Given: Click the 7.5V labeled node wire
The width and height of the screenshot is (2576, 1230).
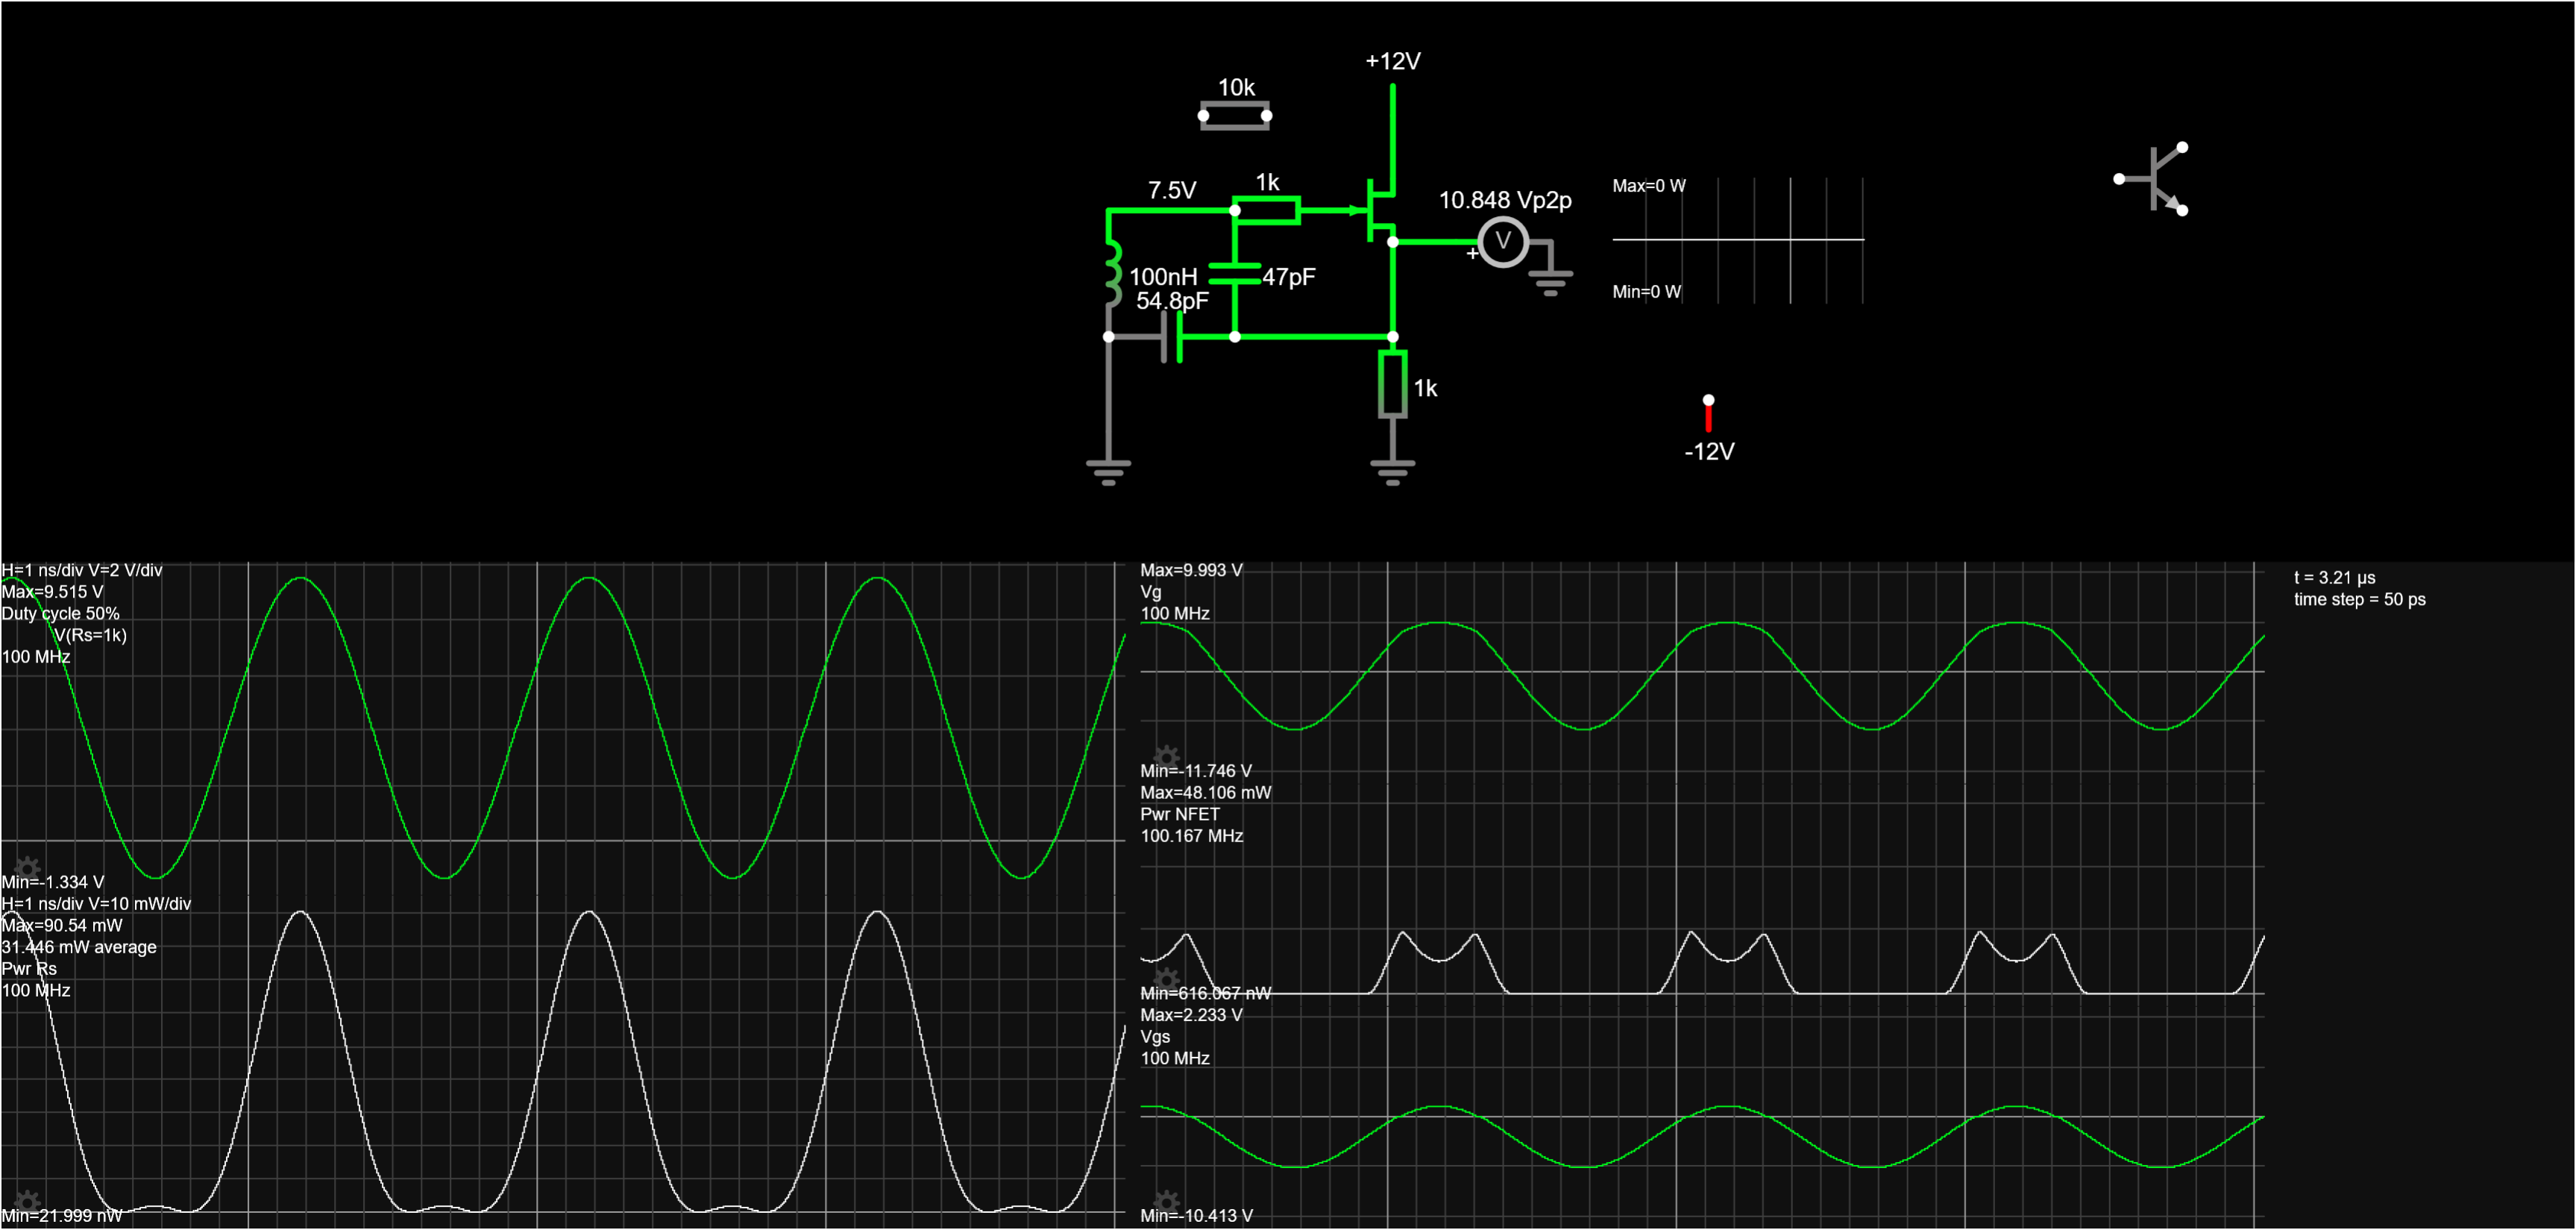Looking at the screenshot, I should (x=1172, y=210).
